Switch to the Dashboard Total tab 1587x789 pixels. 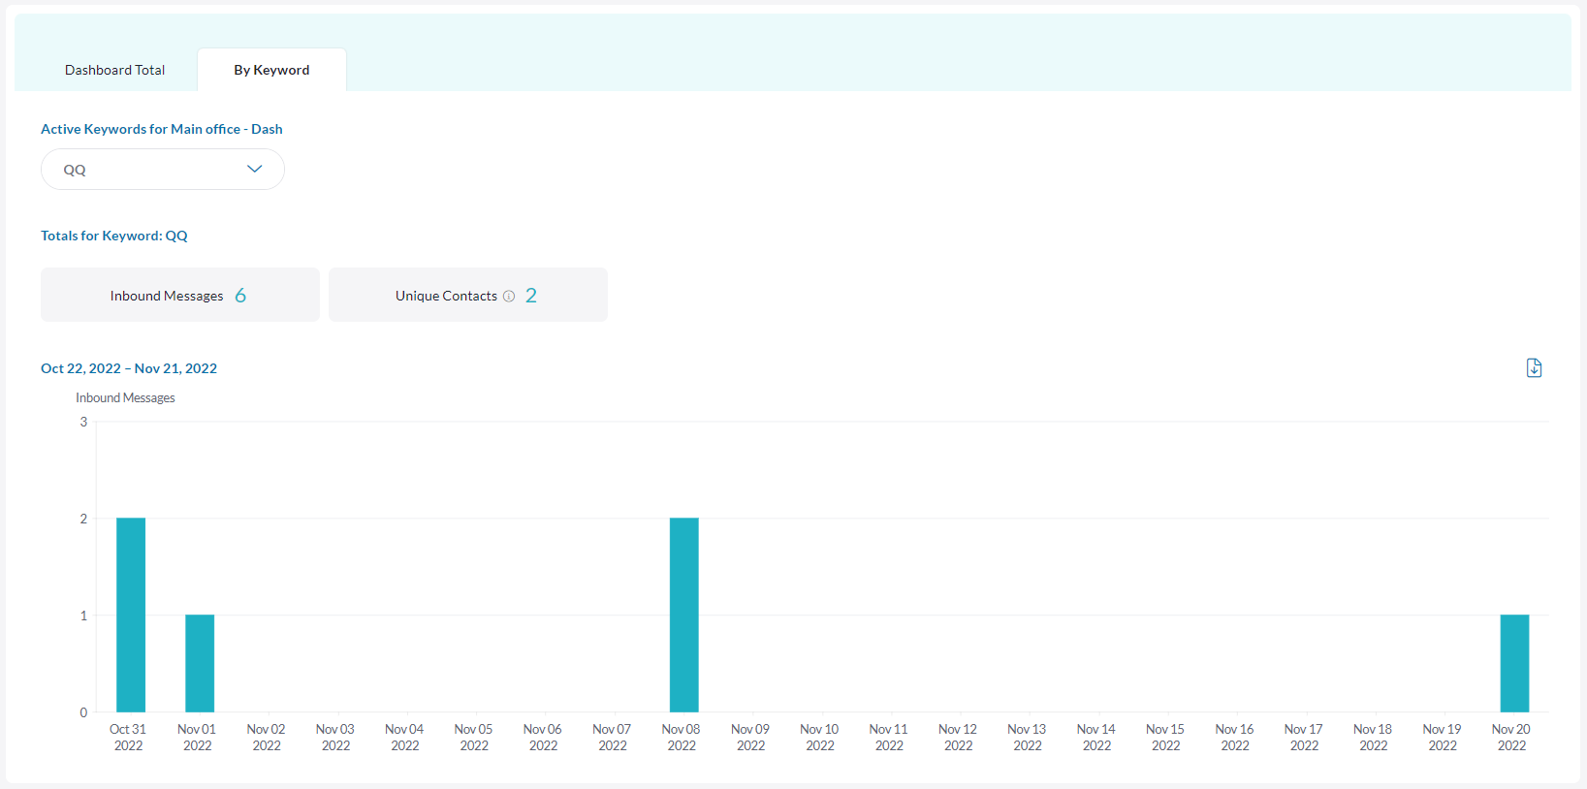[114, 70]
